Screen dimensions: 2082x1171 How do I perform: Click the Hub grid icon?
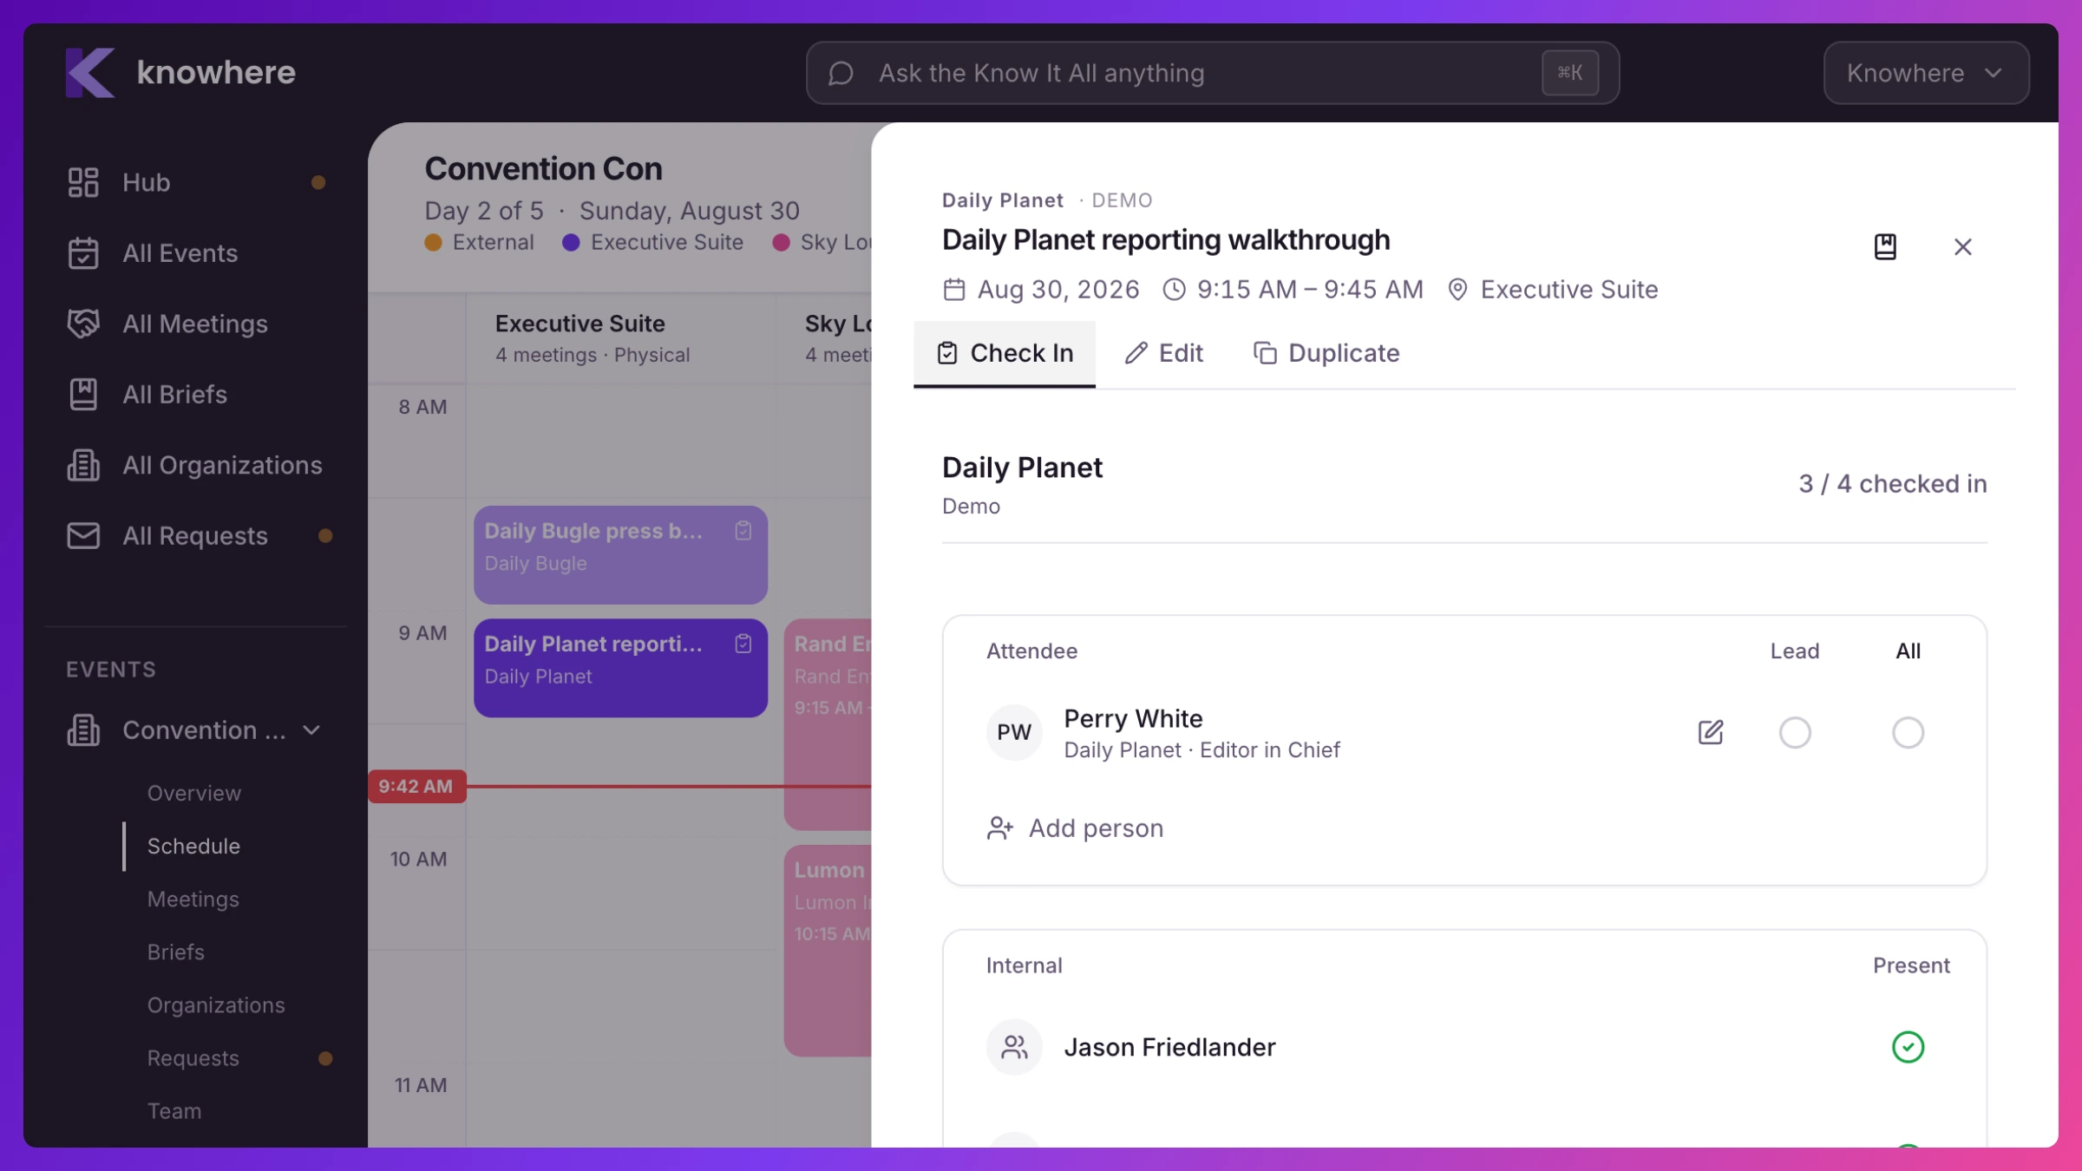click(x=83, y=182)
